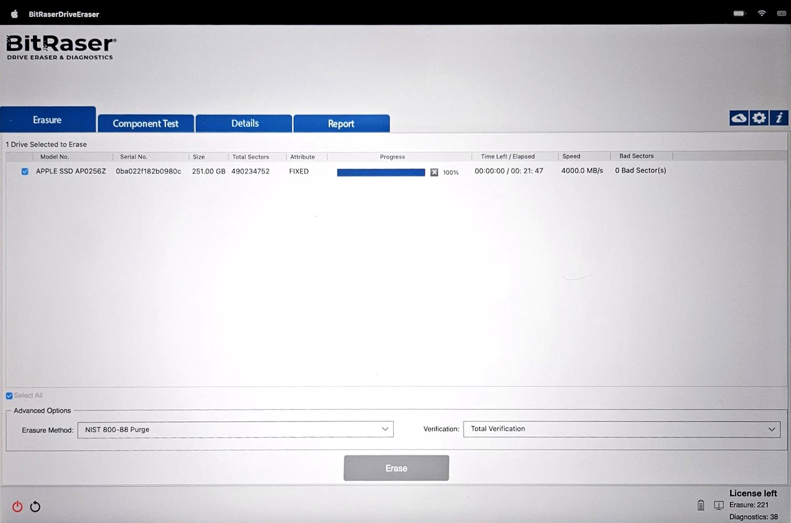Click the battery icon near License left
Image resolution: width=791 pixels, height=523 pixels.
point(701,505)
